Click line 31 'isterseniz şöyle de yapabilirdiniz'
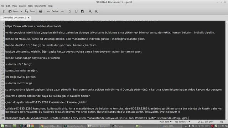 [x=97, y=118]
